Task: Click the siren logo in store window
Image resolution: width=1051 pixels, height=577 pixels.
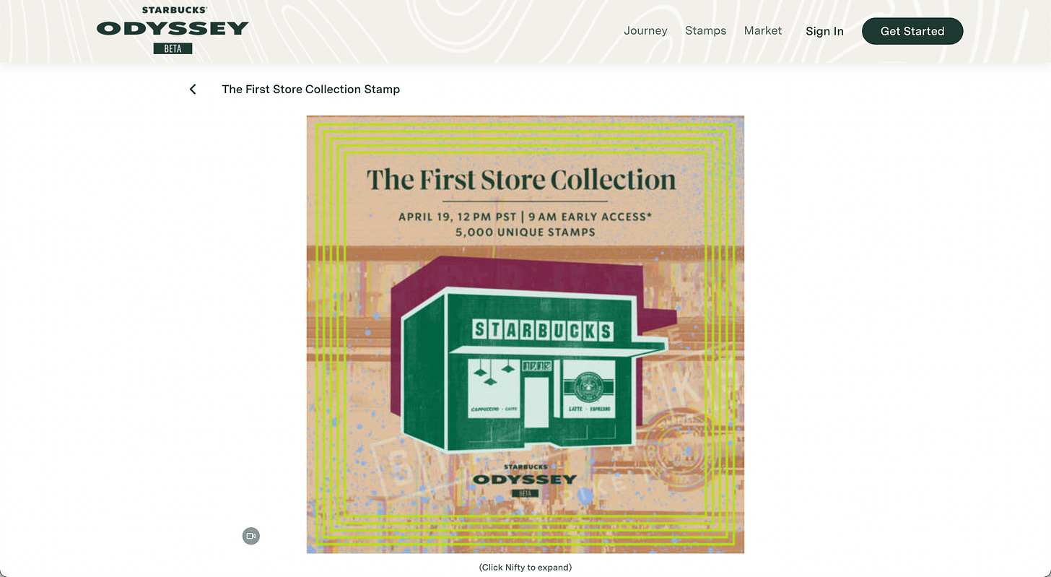Action: [x=588, y=389]
